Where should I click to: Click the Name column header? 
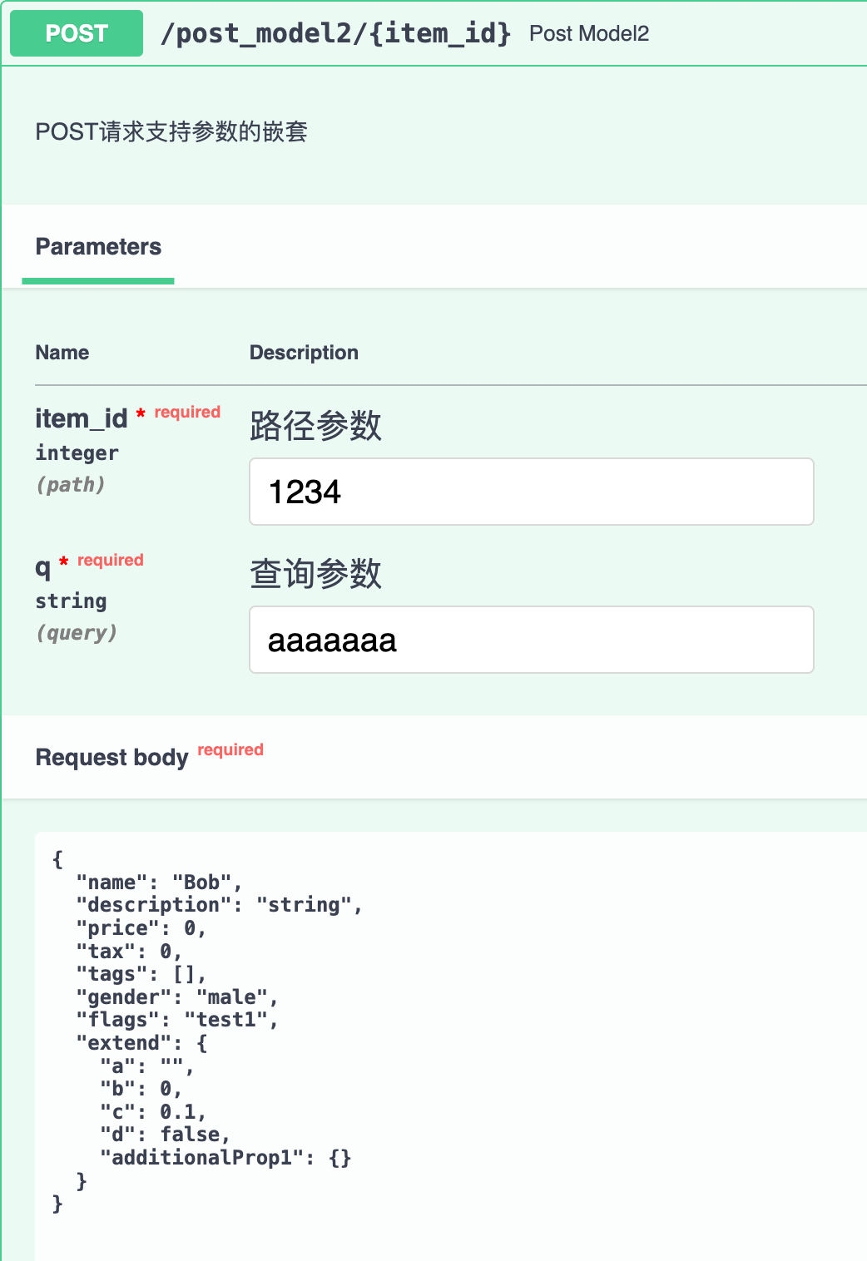62,353
